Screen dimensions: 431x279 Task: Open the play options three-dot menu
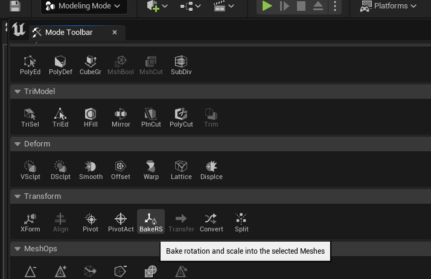335,6
